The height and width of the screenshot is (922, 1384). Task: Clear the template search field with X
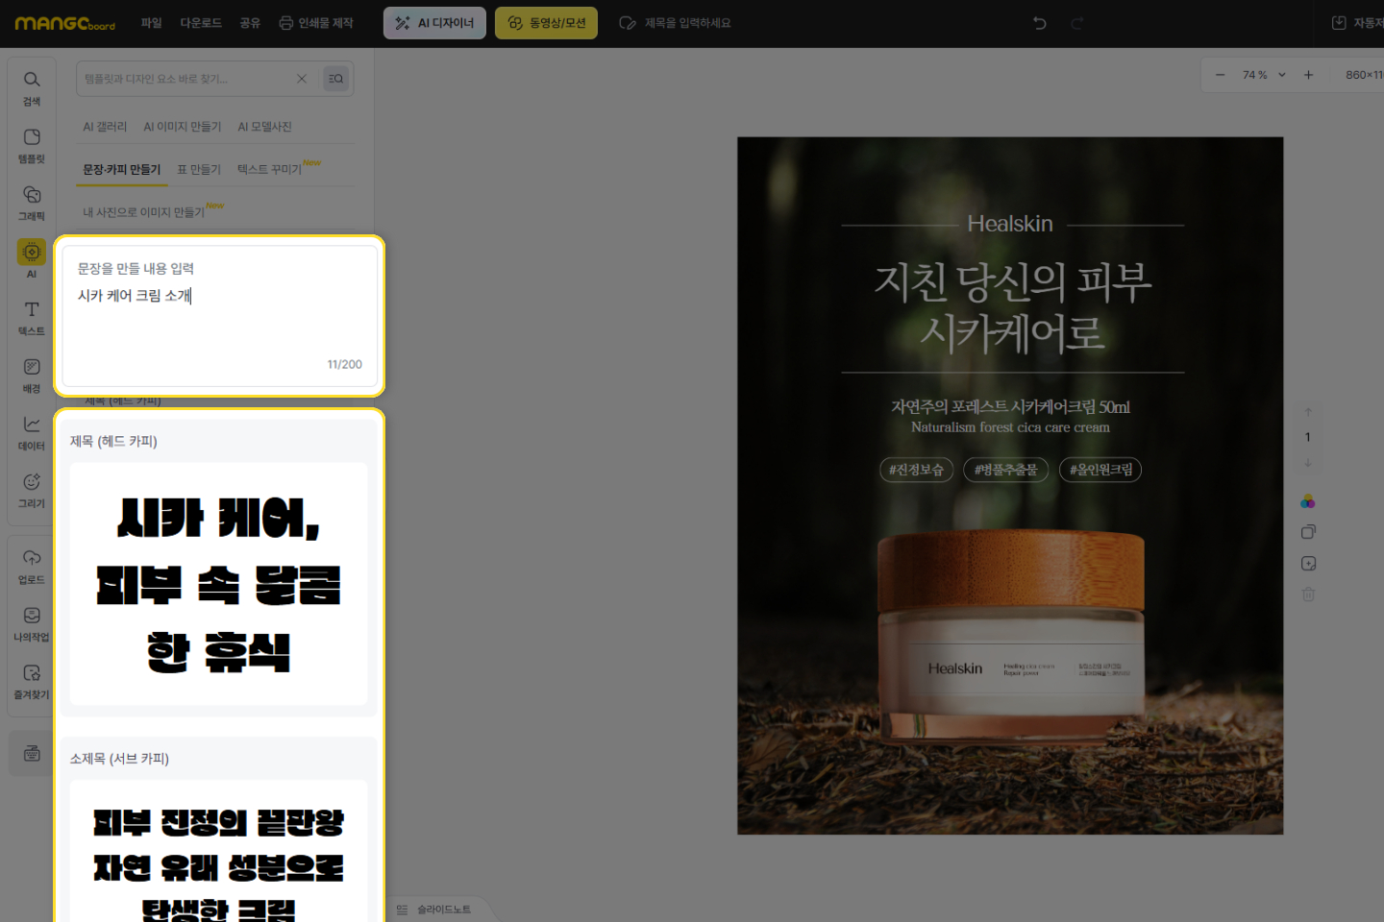[x=302, y=79]
